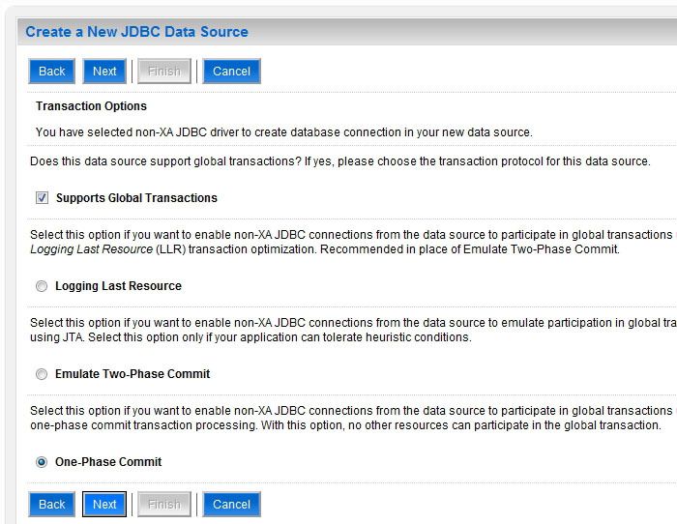Click the One-Phase Commit label text
Viewport: 677px width, 524px height.
coord(108,462)
